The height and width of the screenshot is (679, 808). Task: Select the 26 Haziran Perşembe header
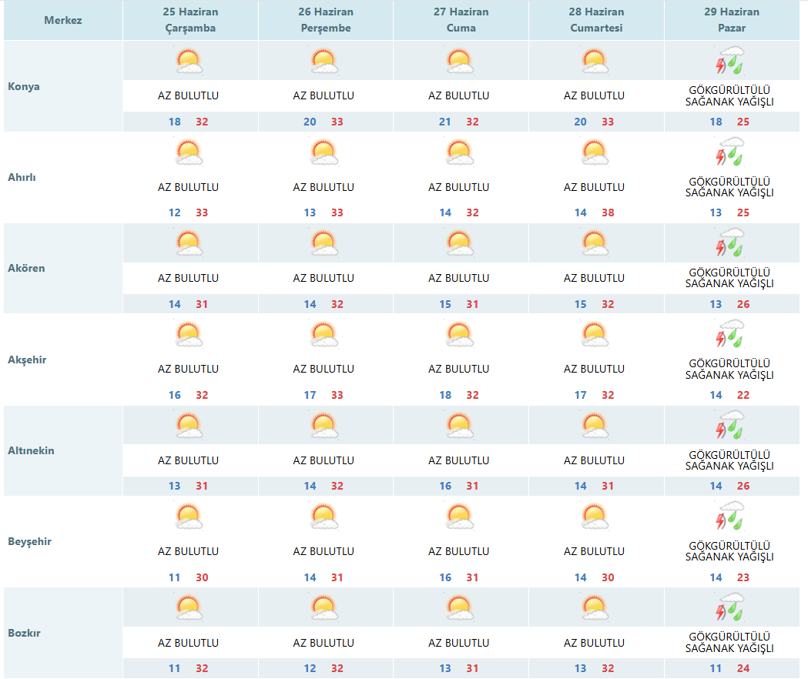(326, 20)
